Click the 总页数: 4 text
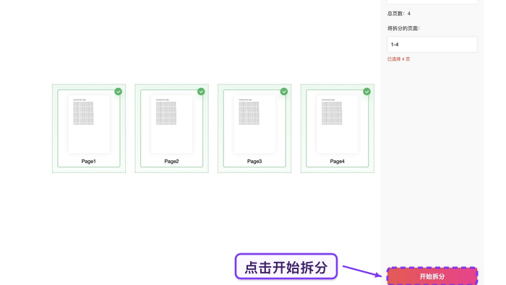Screen dimensions: 506x285 coord(399,14)
